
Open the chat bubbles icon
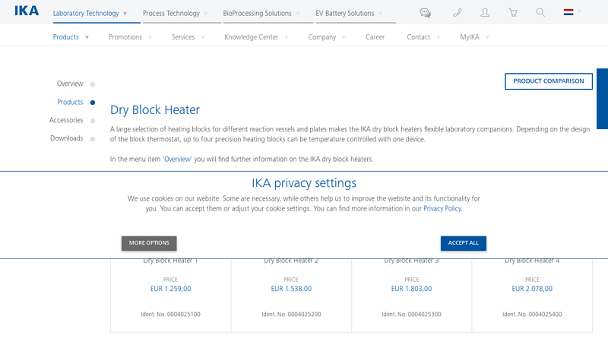425,13
